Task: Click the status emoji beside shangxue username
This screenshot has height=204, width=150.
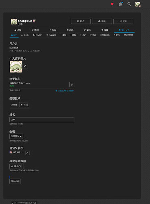Action: (x=34, y=21)
